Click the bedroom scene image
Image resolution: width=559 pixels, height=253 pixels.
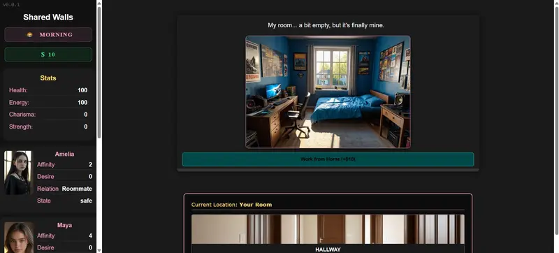pyautogui.click(x=328, y=92)
